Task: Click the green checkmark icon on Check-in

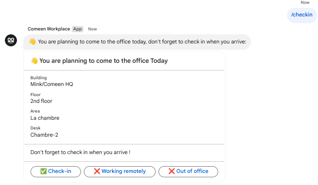Action: coord(44,171)
